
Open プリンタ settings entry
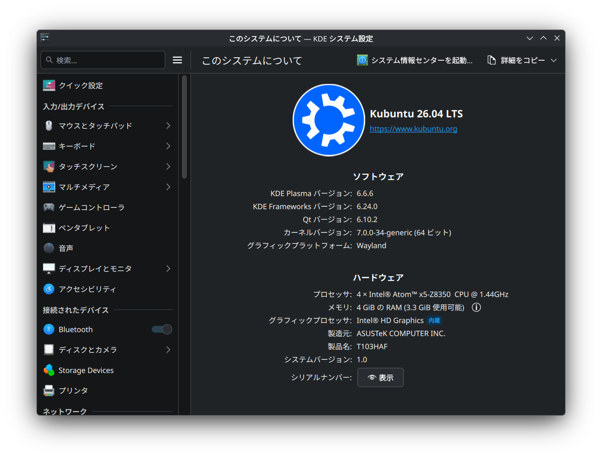(108, 390)
